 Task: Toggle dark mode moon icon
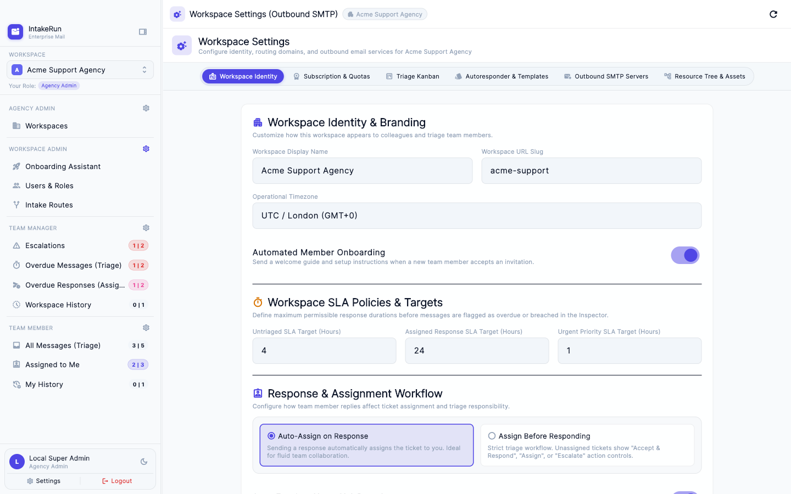(144, 462)
